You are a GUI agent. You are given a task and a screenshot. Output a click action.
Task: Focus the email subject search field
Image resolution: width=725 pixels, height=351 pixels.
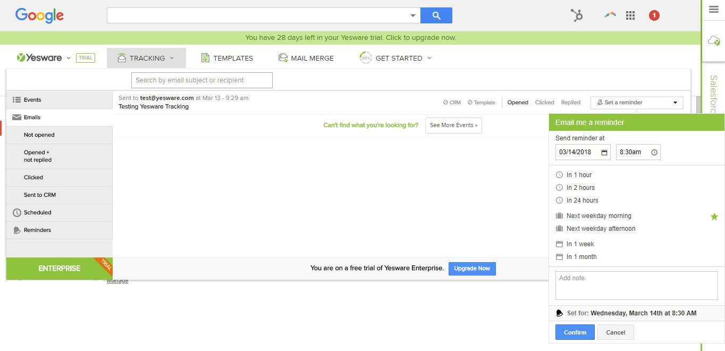(202, 80)
